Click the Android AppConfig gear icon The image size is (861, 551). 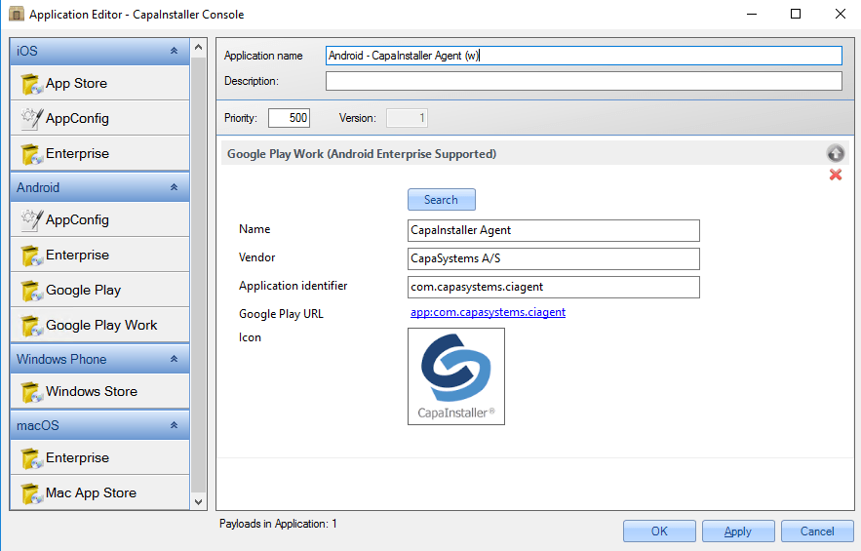pos(32,219)
